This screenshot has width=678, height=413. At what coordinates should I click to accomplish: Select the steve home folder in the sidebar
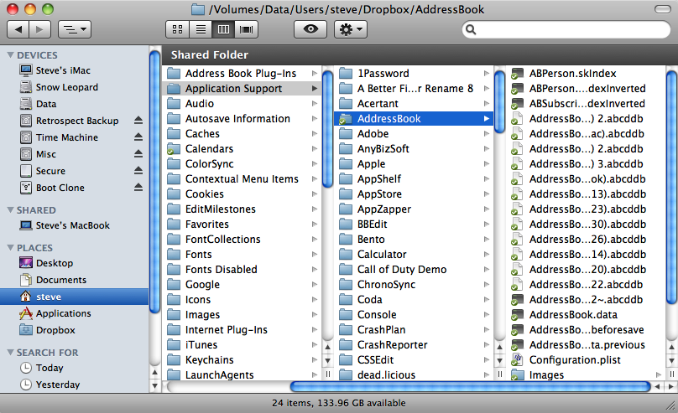pyautogui.click(x=75, y=297)
